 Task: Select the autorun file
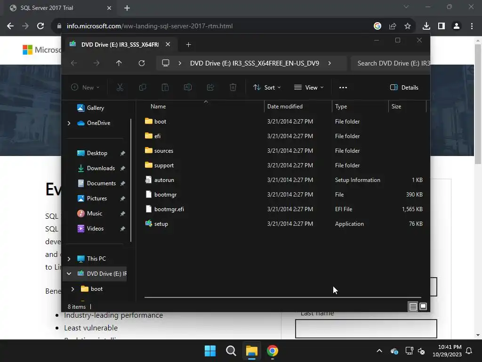[x=164, y=180]
